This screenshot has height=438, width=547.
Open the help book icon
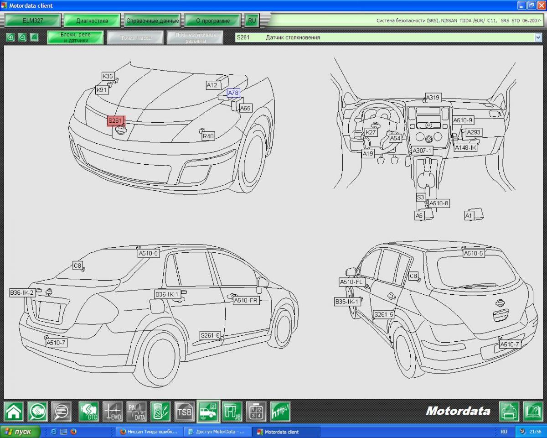pyautogui.click(x=533, y=412)
